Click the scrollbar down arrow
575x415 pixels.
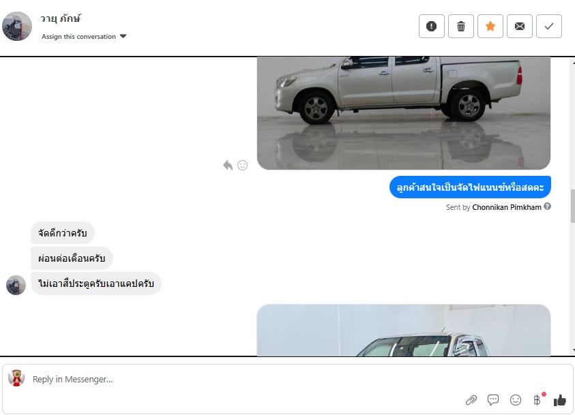click(x=573, y=350)
